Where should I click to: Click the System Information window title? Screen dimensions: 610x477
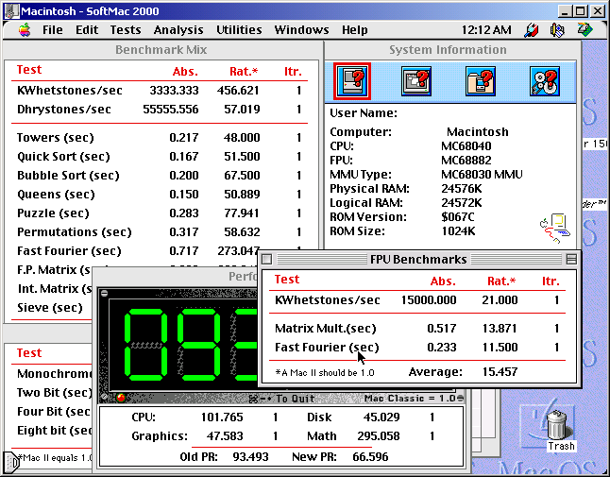point(448,50)
